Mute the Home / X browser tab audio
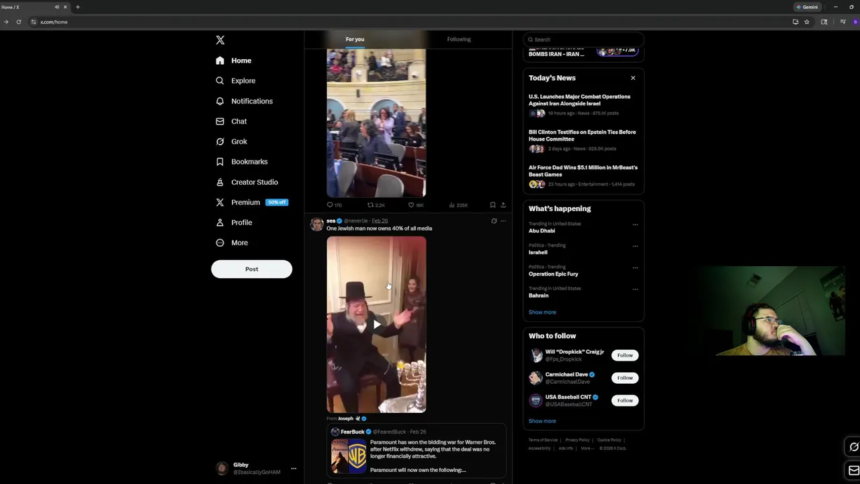 point(56,7)
